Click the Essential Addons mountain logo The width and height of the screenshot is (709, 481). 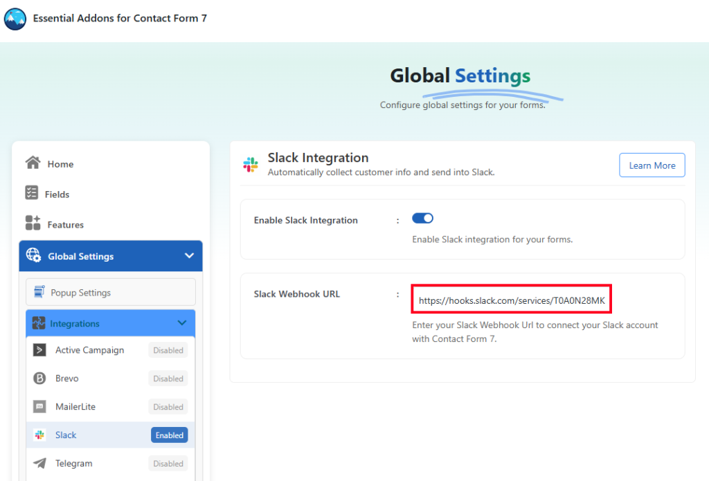tap(15, 19)
